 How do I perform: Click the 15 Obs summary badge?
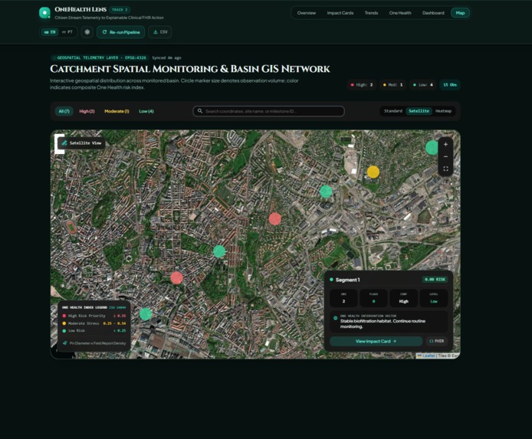[x=450, y=85]
